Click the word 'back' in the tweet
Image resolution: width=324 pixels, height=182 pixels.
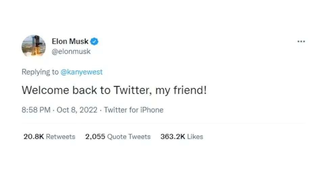pyautogui.click(x=85, y=90)
